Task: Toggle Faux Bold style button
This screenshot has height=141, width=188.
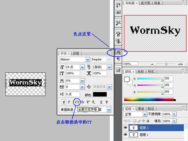Action: pos(64,102)
